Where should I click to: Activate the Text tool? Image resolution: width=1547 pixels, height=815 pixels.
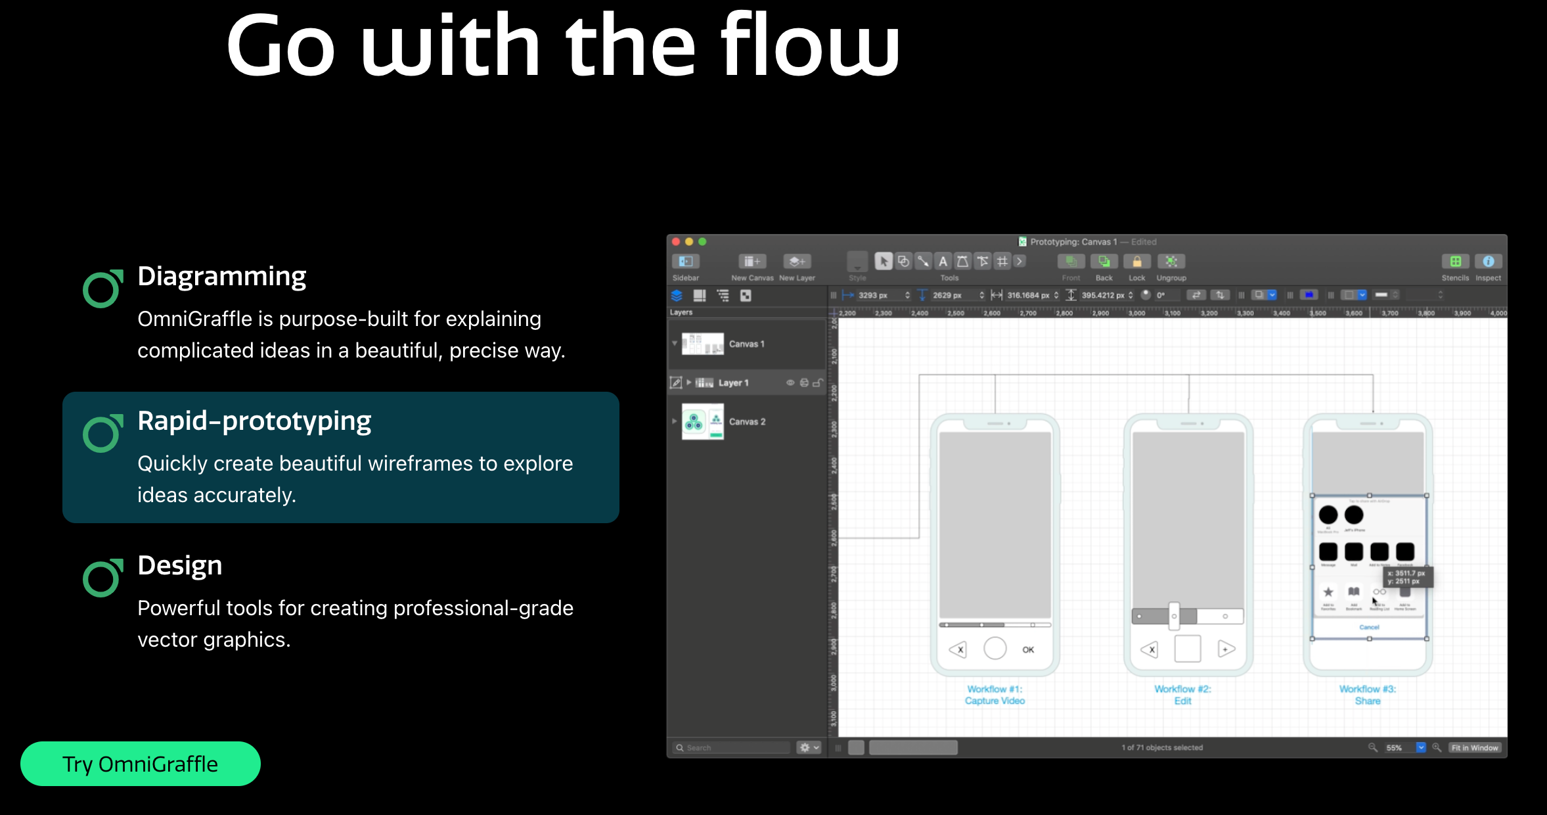(x=943, y=262)
